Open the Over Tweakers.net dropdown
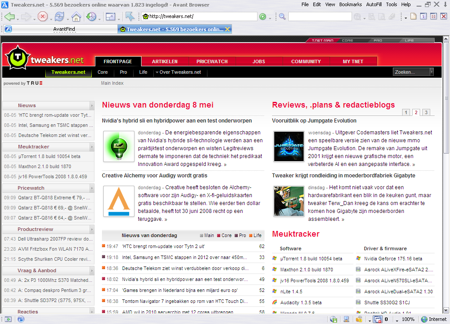 178,72
